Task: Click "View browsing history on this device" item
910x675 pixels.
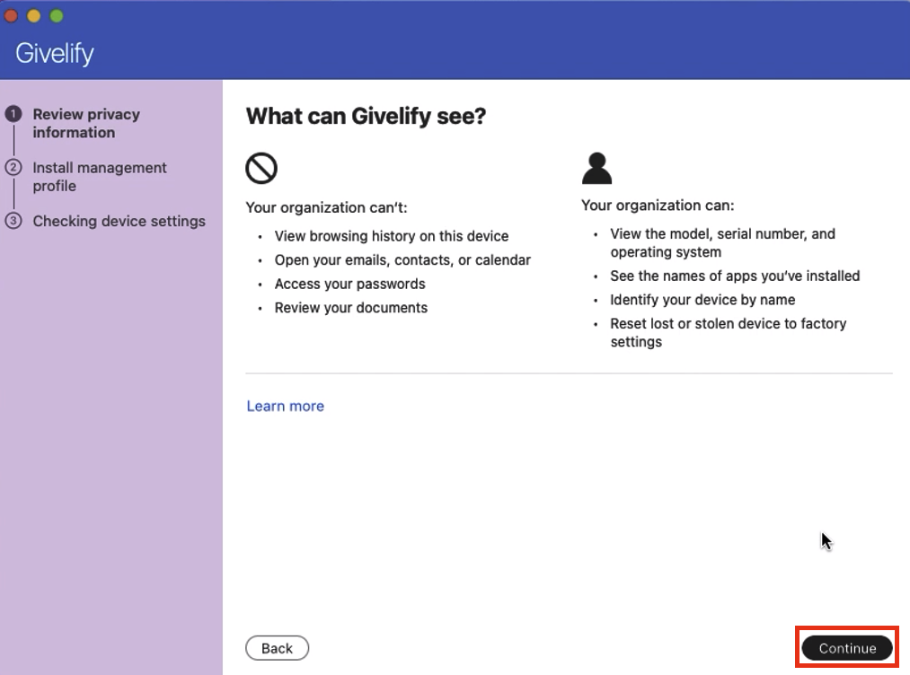Action: (392, 236)
